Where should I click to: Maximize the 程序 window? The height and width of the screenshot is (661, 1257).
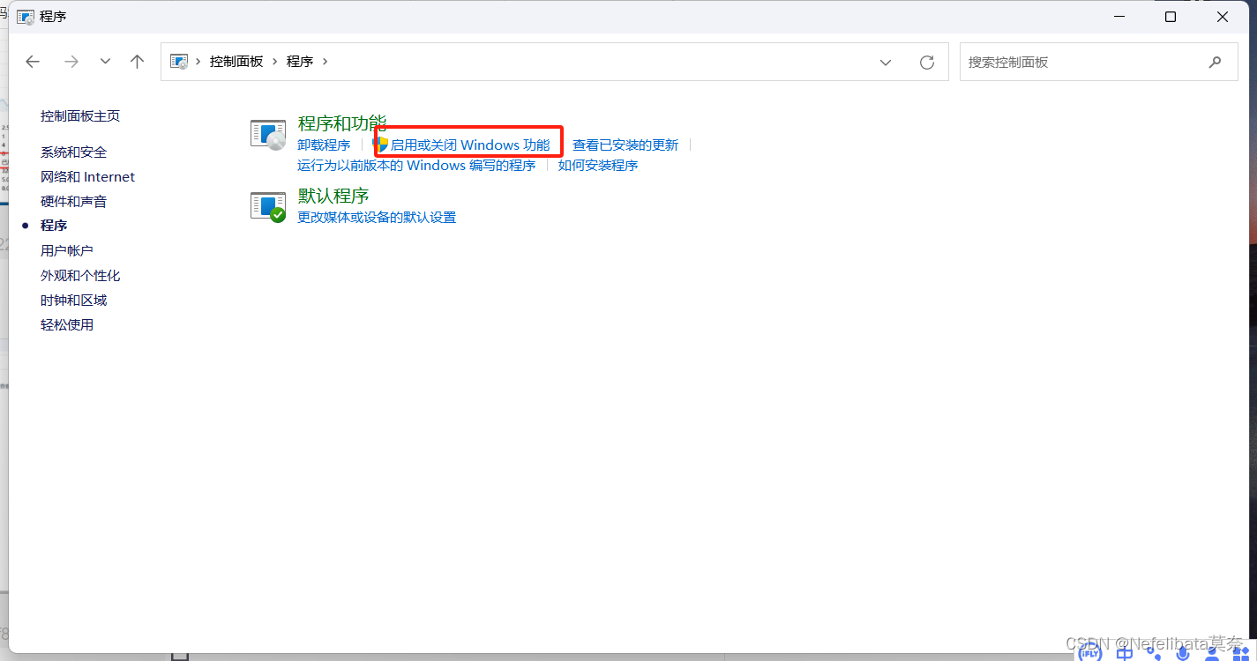[x=1171, y=17]
